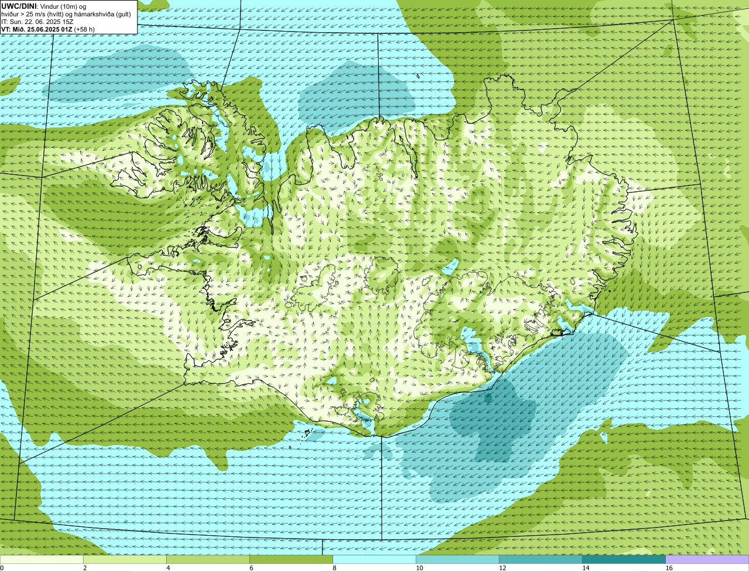Click the '10' tick label on color scale
Screen dimensions: 749x572
[419, 568]
